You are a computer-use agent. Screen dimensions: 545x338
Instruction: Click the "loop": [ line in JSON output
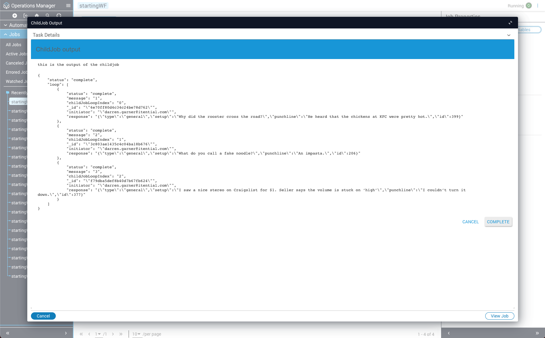pyautogui.click(x=58, y=84)
